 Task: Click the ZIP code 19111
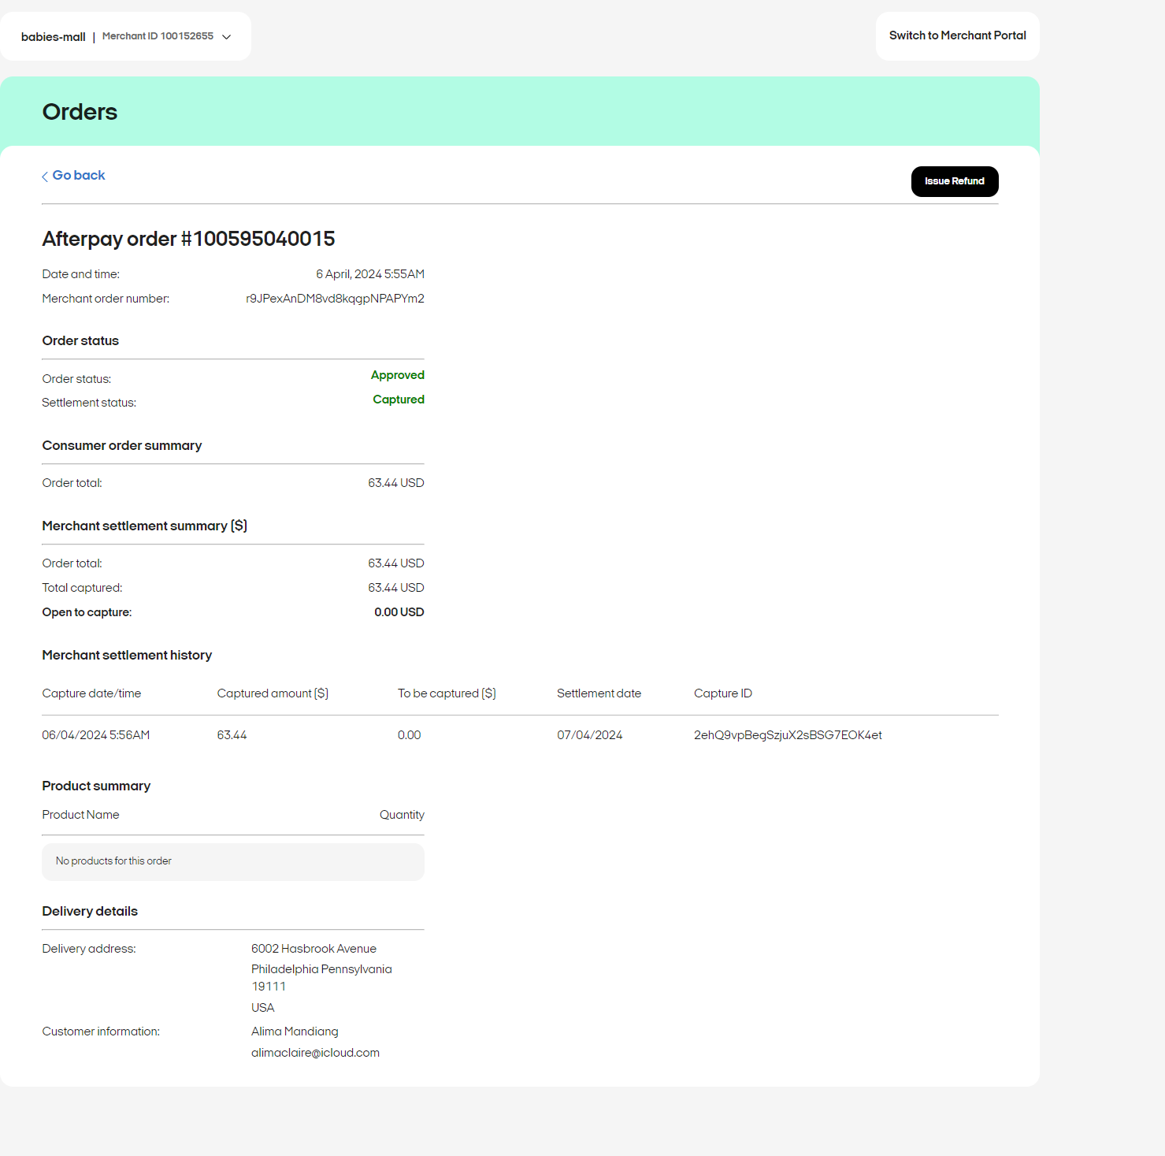coord(269,987)
